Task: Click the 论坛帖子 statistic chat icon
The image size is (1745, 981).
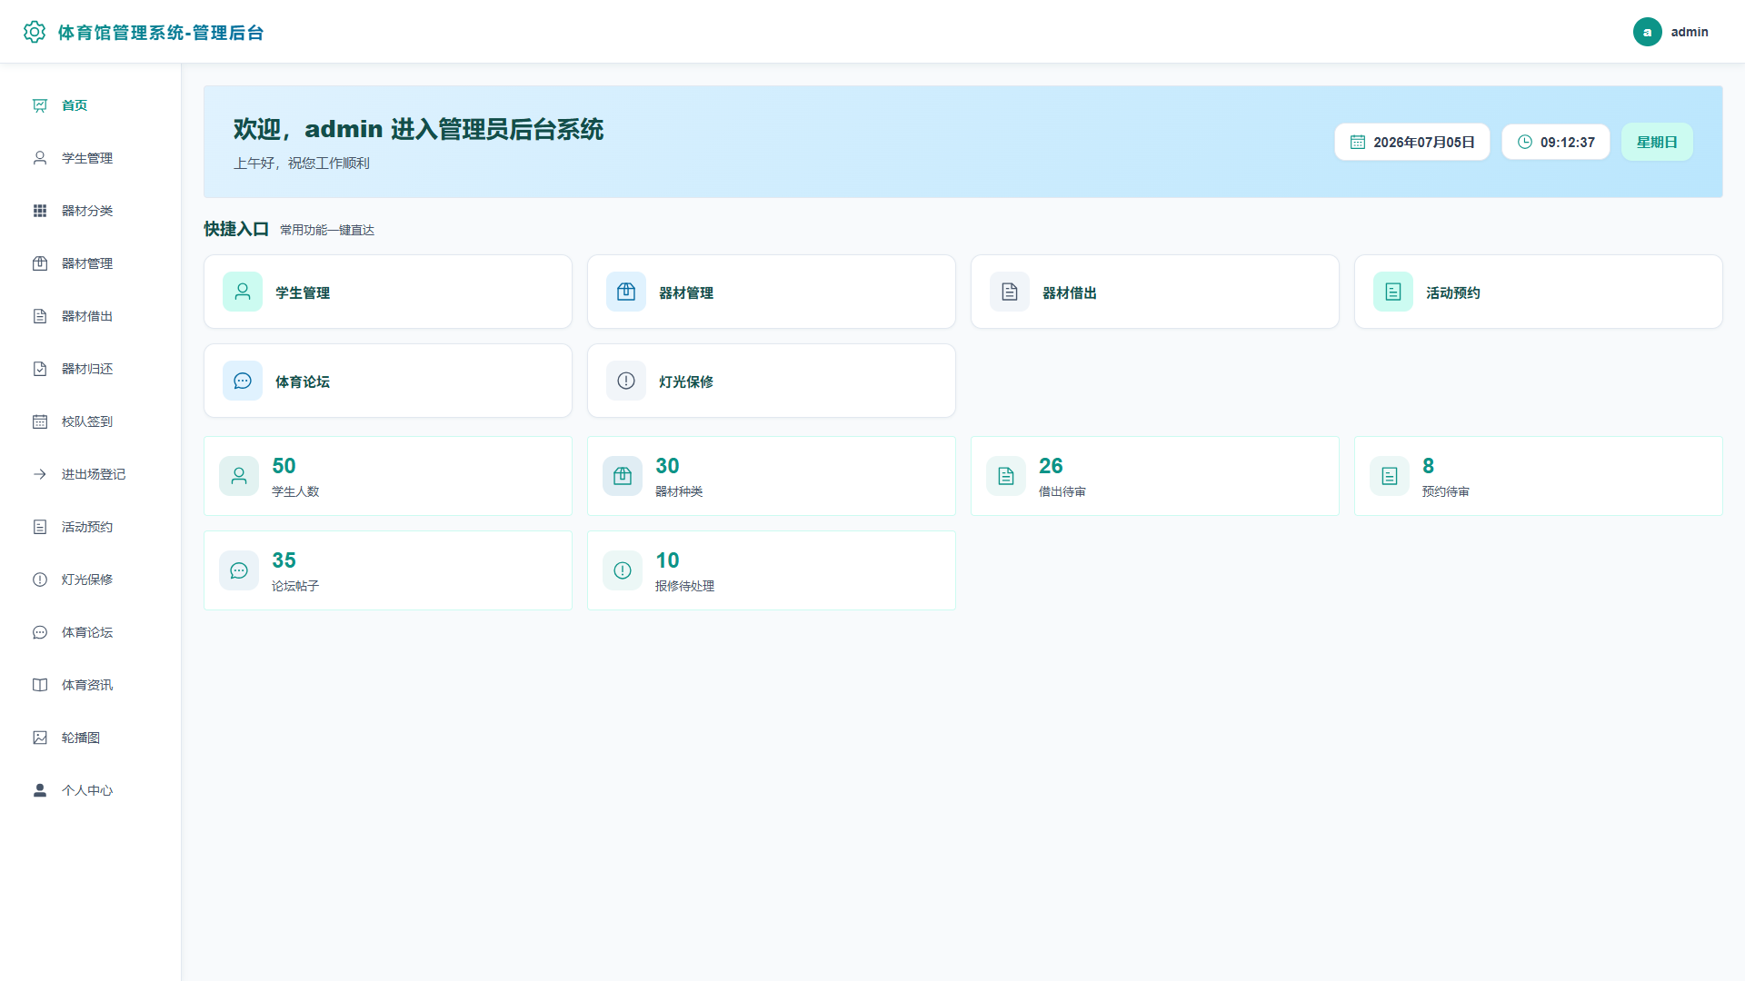Action: pyautogui.click(x=239, y=570)
